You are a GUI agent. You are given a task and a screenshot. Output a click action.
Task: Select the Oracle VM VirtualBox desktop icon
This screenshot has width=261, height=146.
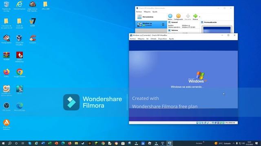[19, 41]
